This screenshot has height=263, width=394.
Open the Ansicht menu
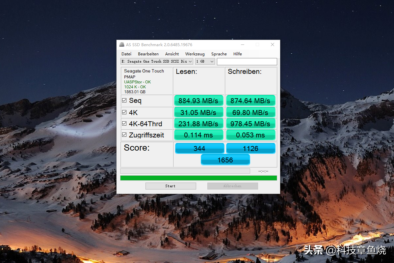tap(172, 54)
